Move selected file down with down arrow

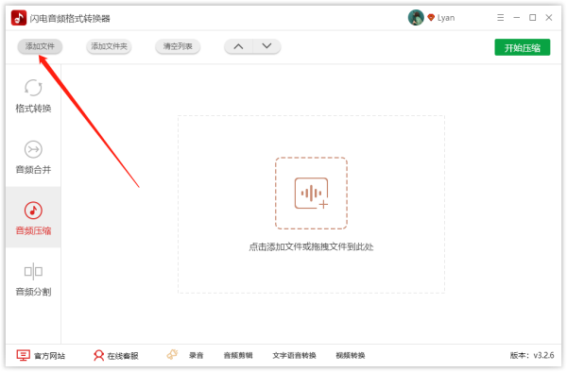(x=266, y=46)
